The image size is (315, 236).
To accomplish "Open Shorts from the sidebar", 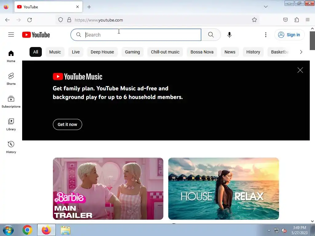I will coord(11,79).
